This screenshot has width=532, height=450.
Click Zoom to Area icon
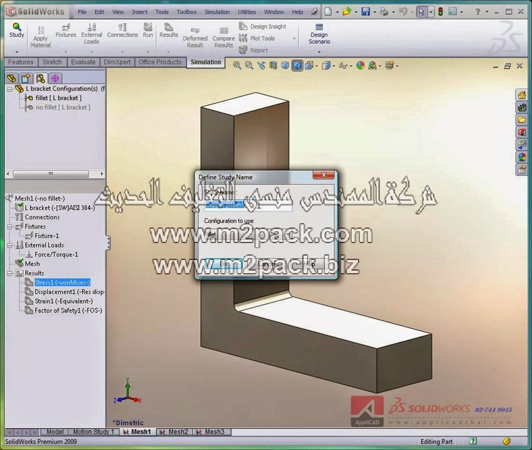tap(249, 66)
